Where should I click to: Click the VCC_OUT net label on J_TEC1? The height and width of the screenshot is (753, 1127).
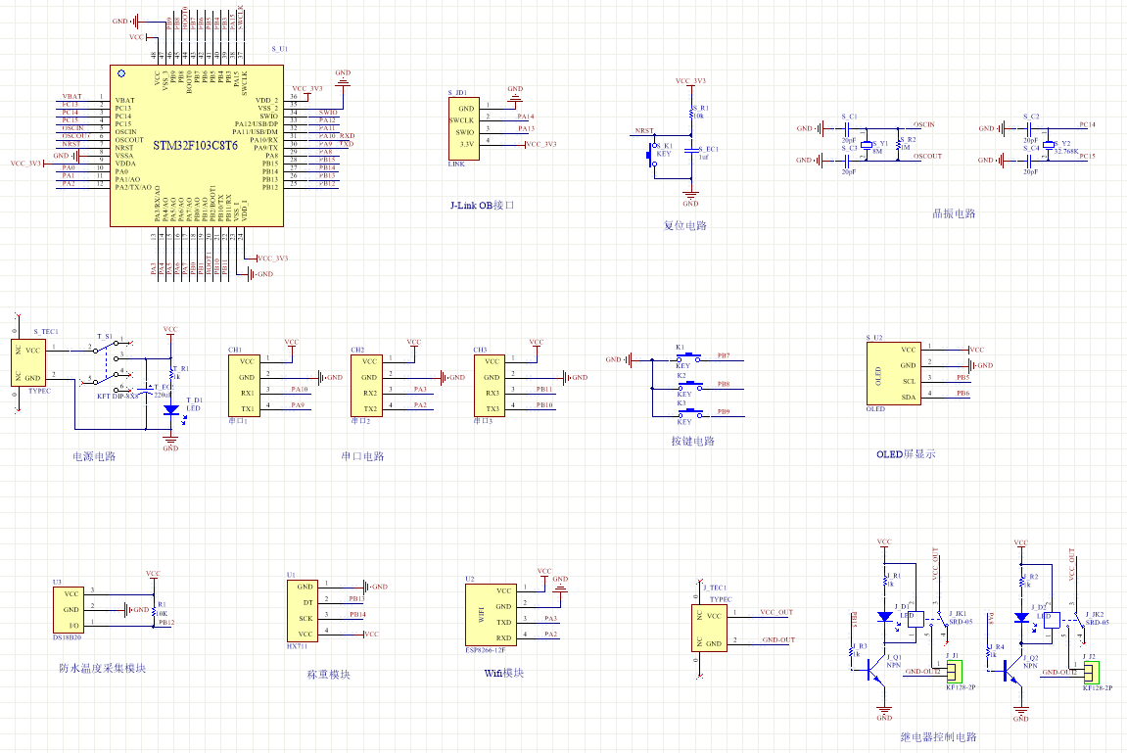coord(776,612)
